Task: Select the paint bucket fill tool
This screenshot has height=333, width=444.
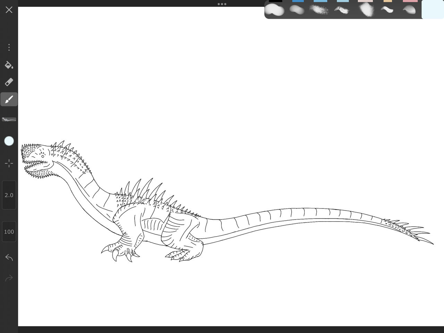Action: click(9, 65)
